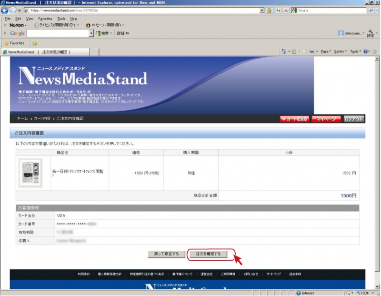Click the browser Forward arrow button
The width and height of the screenshot is (381, 296).
[13, 10]
